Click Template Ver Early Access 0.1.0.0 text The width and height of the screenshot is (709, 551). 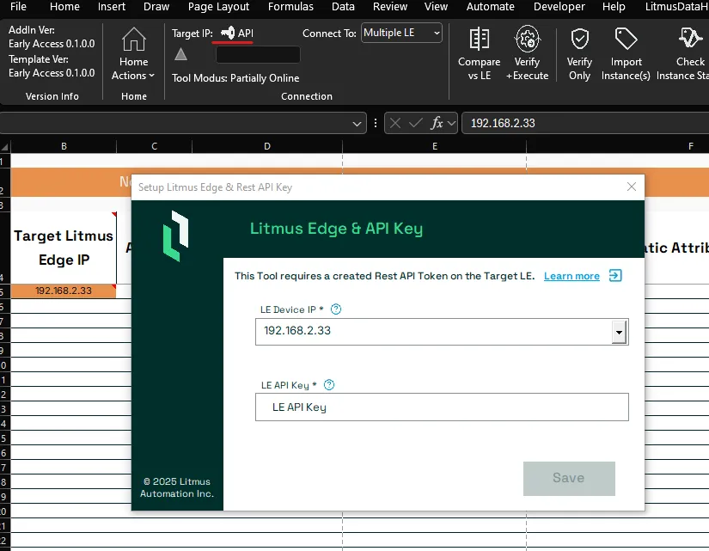pyautogui.click(x=52, y=66)
